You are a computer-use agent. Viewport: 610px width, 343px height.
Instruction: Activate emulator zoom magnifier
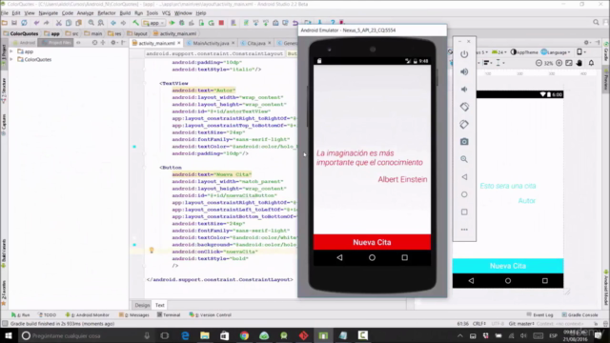[464, 159]
